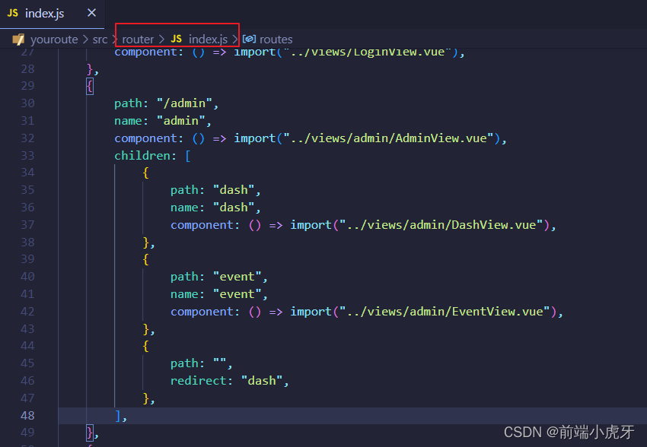This screenshot has height=447, width=647.
Task: Click the "dash" path string on line 35
Action: point(234,190)
